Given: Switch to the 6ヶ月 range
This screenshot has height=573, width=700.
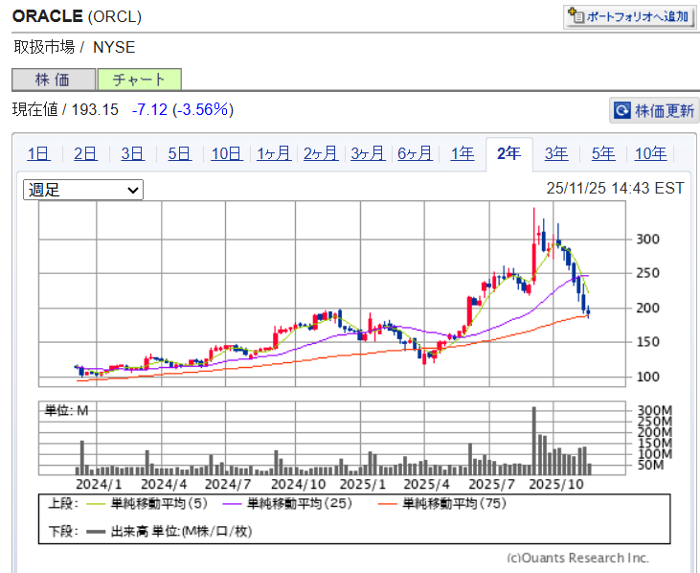Looking at the screenshot, I should tap(415, 153).
